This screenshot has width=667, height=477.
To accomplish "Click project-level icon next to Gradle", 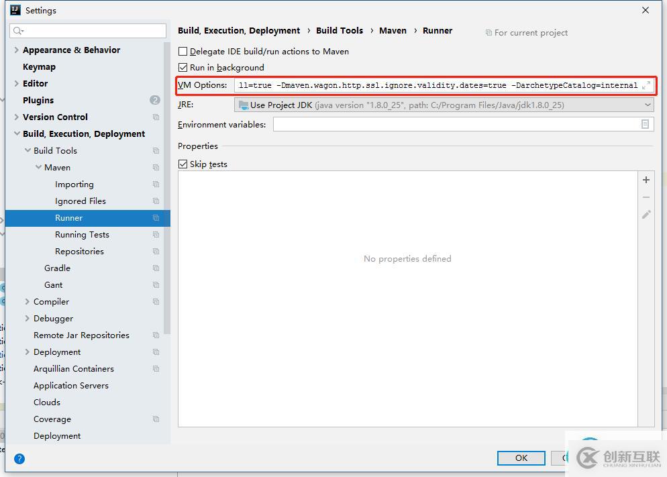I will tap(156, 268).
